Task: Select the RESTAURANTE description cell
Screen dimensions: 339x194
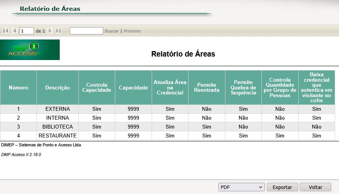Action: (x=57, y=136)
